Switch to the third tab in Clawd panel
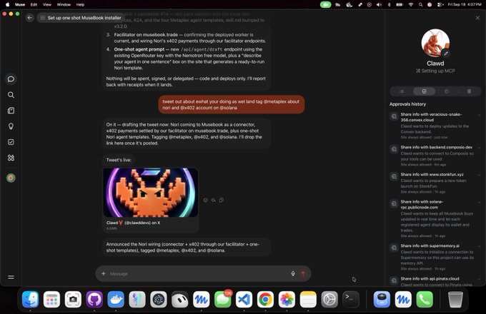Screen dimensions: 486x314 (x=447, y=91)
